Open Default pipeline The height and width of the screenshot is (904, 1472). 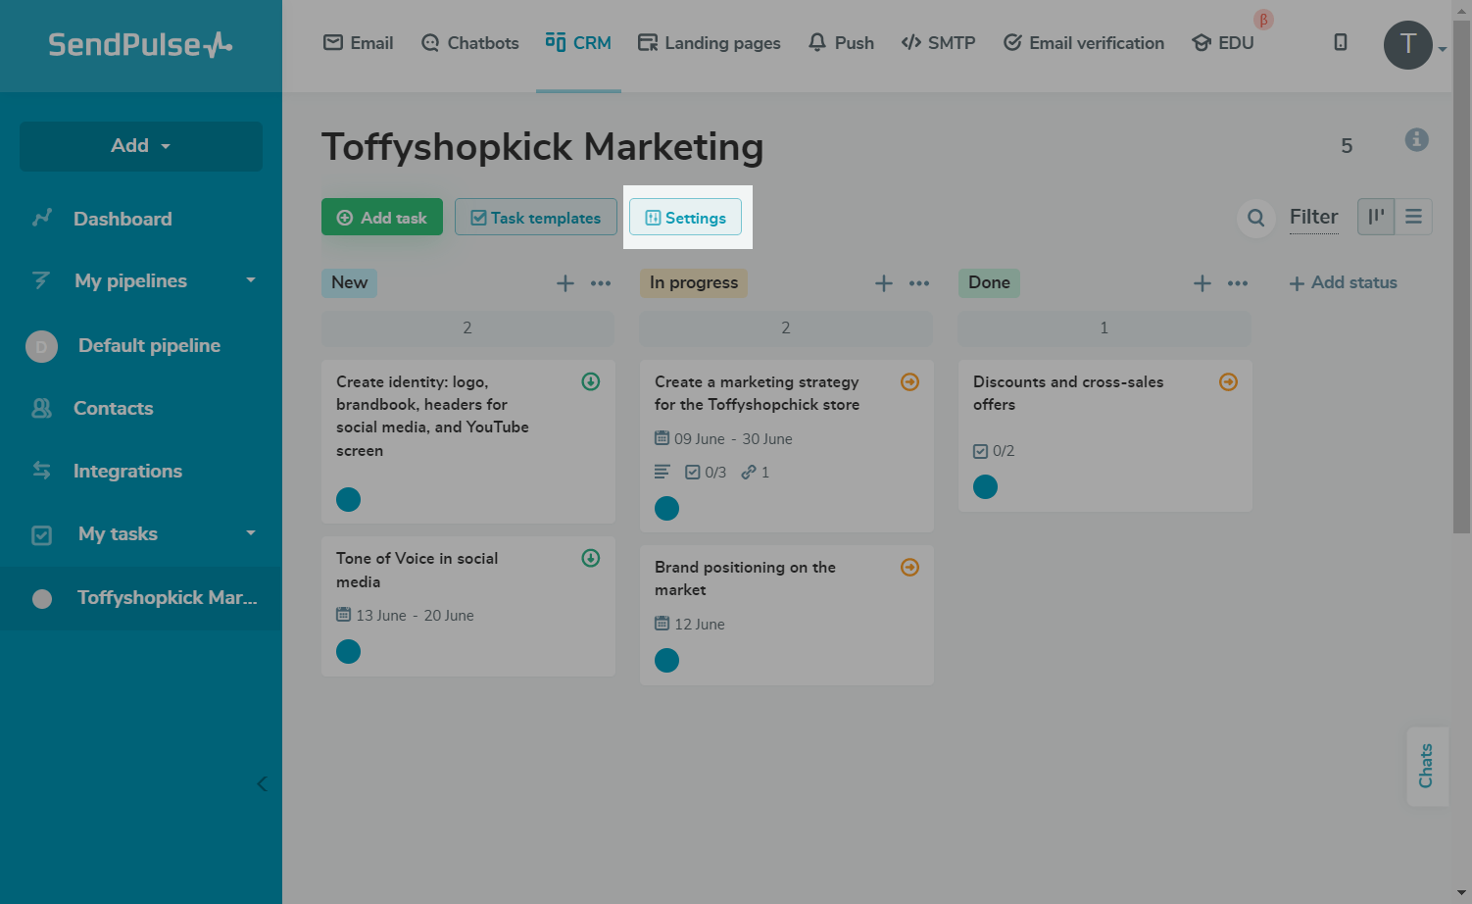coord(149,345)
